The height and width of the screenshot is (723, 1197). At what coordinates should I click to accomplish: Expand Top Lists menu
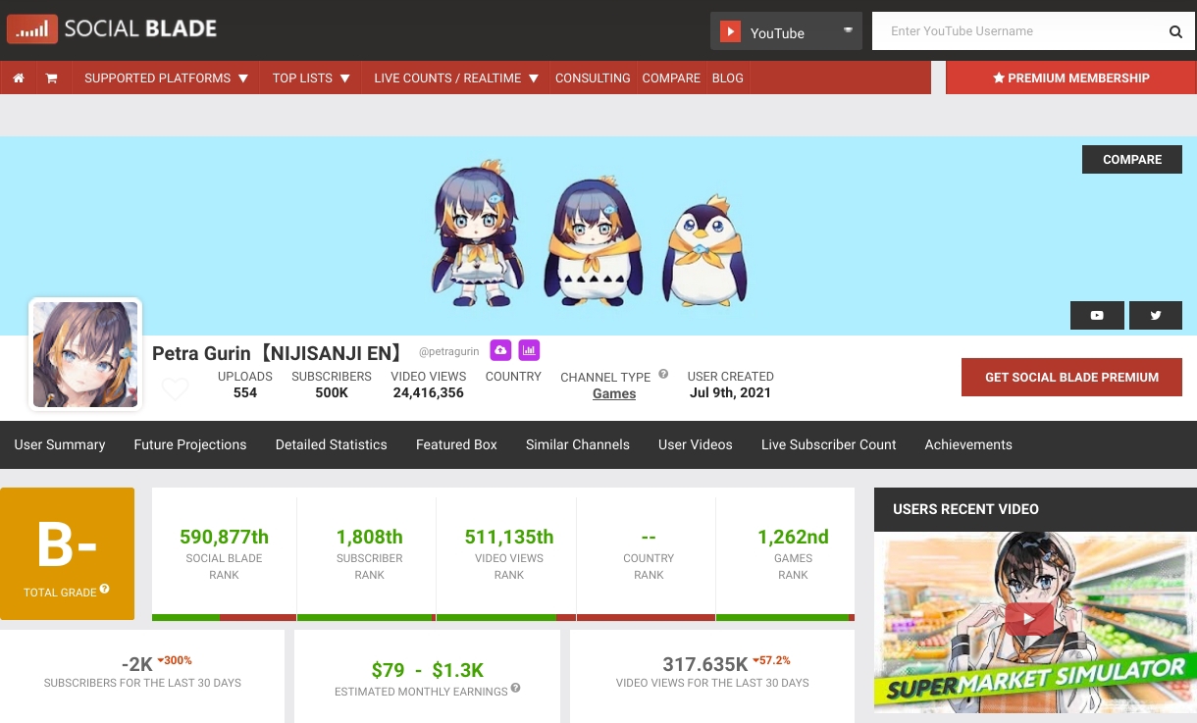[311, 78]
